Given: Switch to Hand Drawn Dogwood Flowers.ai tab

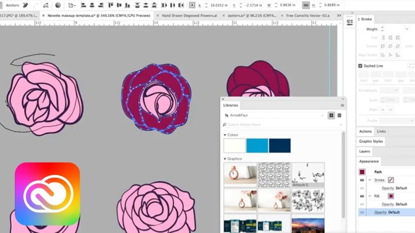Looking at the screenshot, I should click(x=189, y=16).
